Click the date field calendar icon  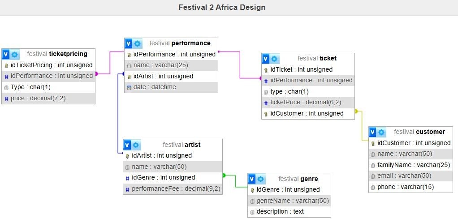[x=129, y=87]
